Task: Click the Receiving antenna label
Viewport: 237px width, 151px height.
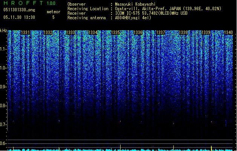Action: pos(87,18)
